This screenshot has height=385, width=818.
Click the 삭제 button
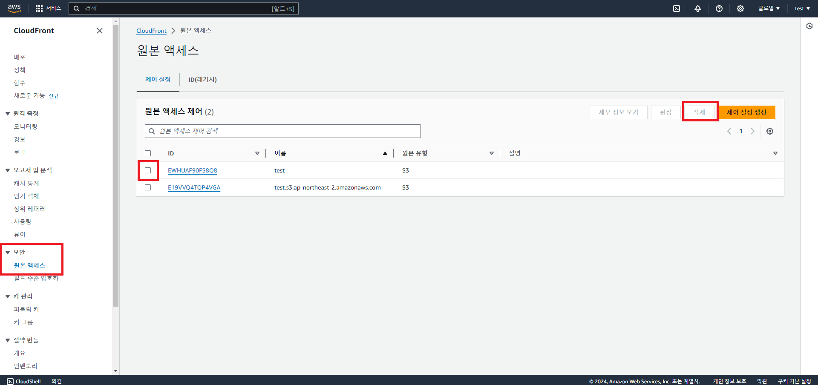pos(699,112)
